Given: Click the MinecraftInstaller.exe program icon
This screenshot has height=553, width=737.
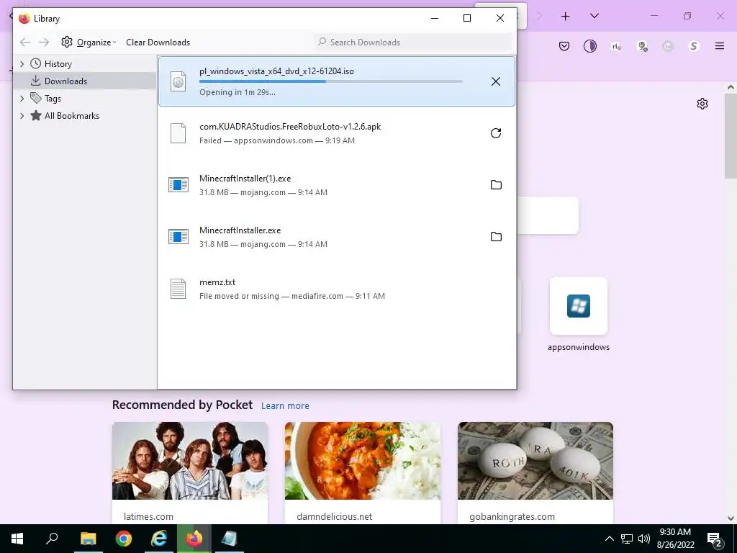Looking at the screenshot, I should pos(178,236).
